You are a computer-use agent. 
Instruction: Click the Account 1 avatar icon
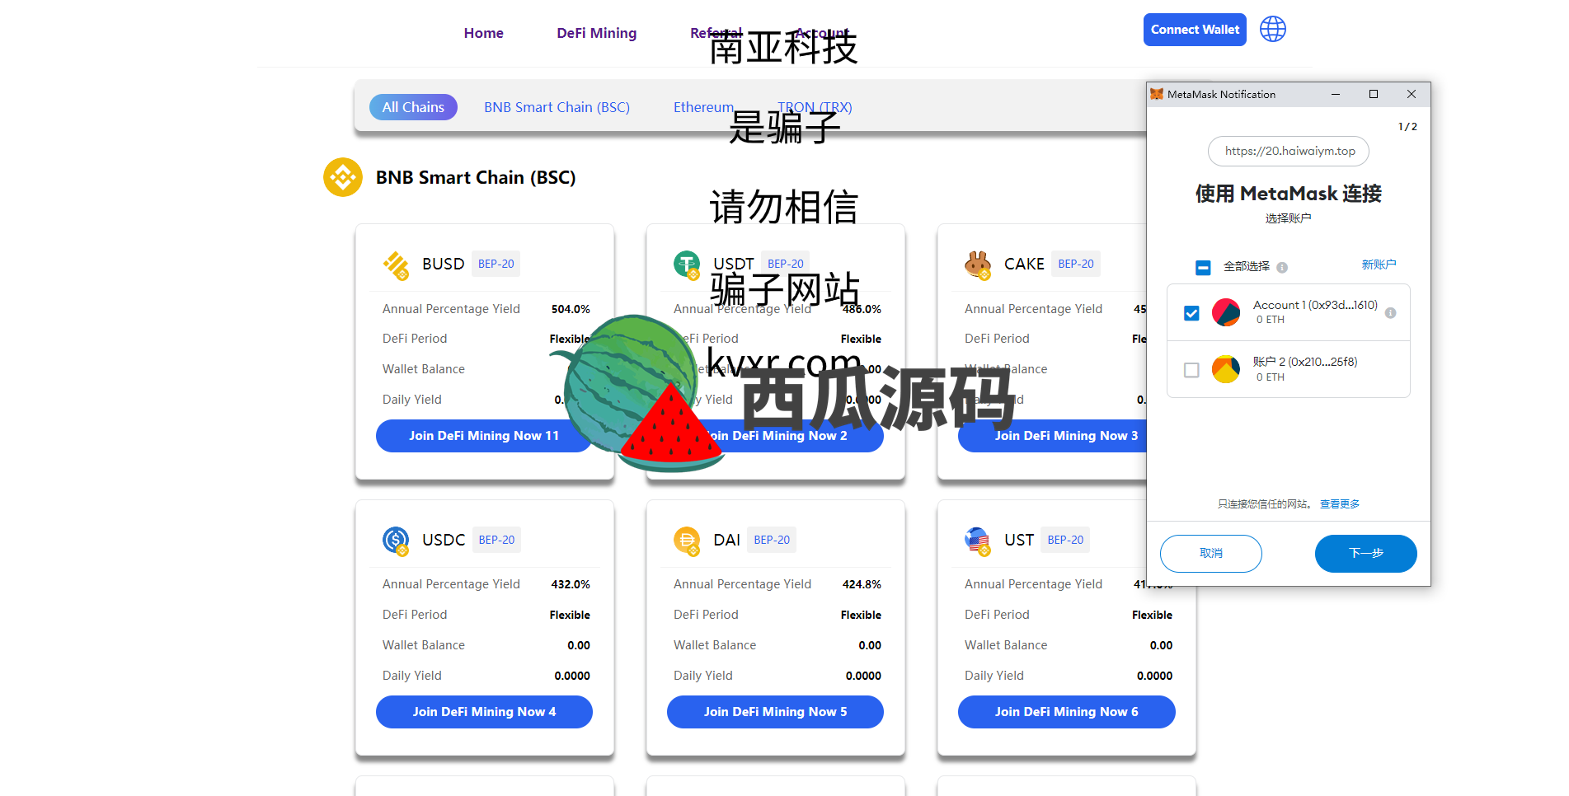point(1226,312)
